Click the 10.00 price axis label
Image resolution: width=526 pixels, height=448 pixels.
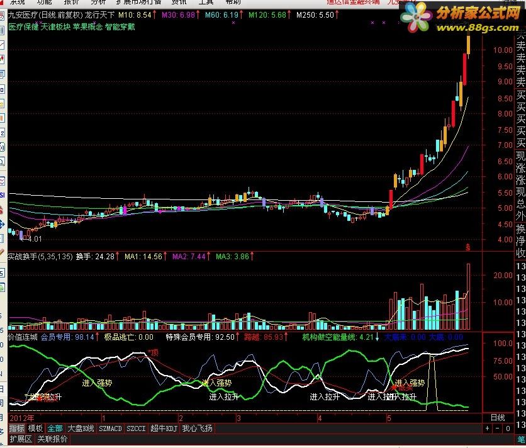(503, 50)
